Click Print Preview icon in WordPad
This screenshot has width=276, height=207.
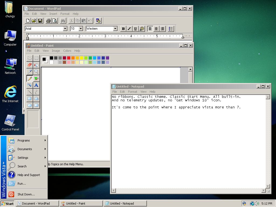click(x=55, y=21)
